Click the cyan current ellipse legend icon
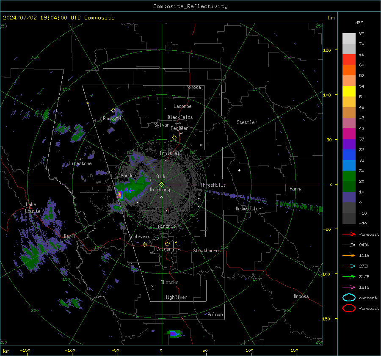The height and width of the screenshot is (356, 381). 349,298
